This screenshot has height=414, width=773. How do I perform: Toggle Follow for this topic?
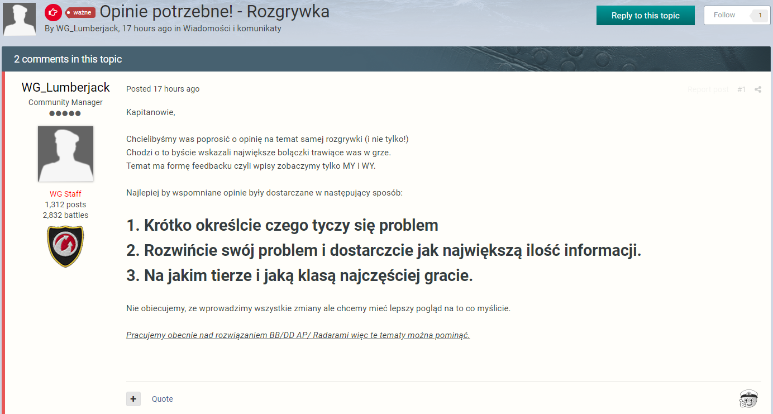click(x=724, y=15)
